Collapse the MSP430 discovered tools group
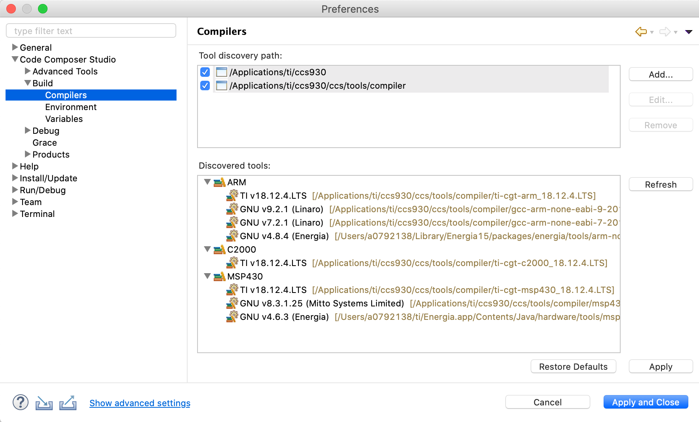The width and height of the screenshot is (699, 422). (207, 276)
